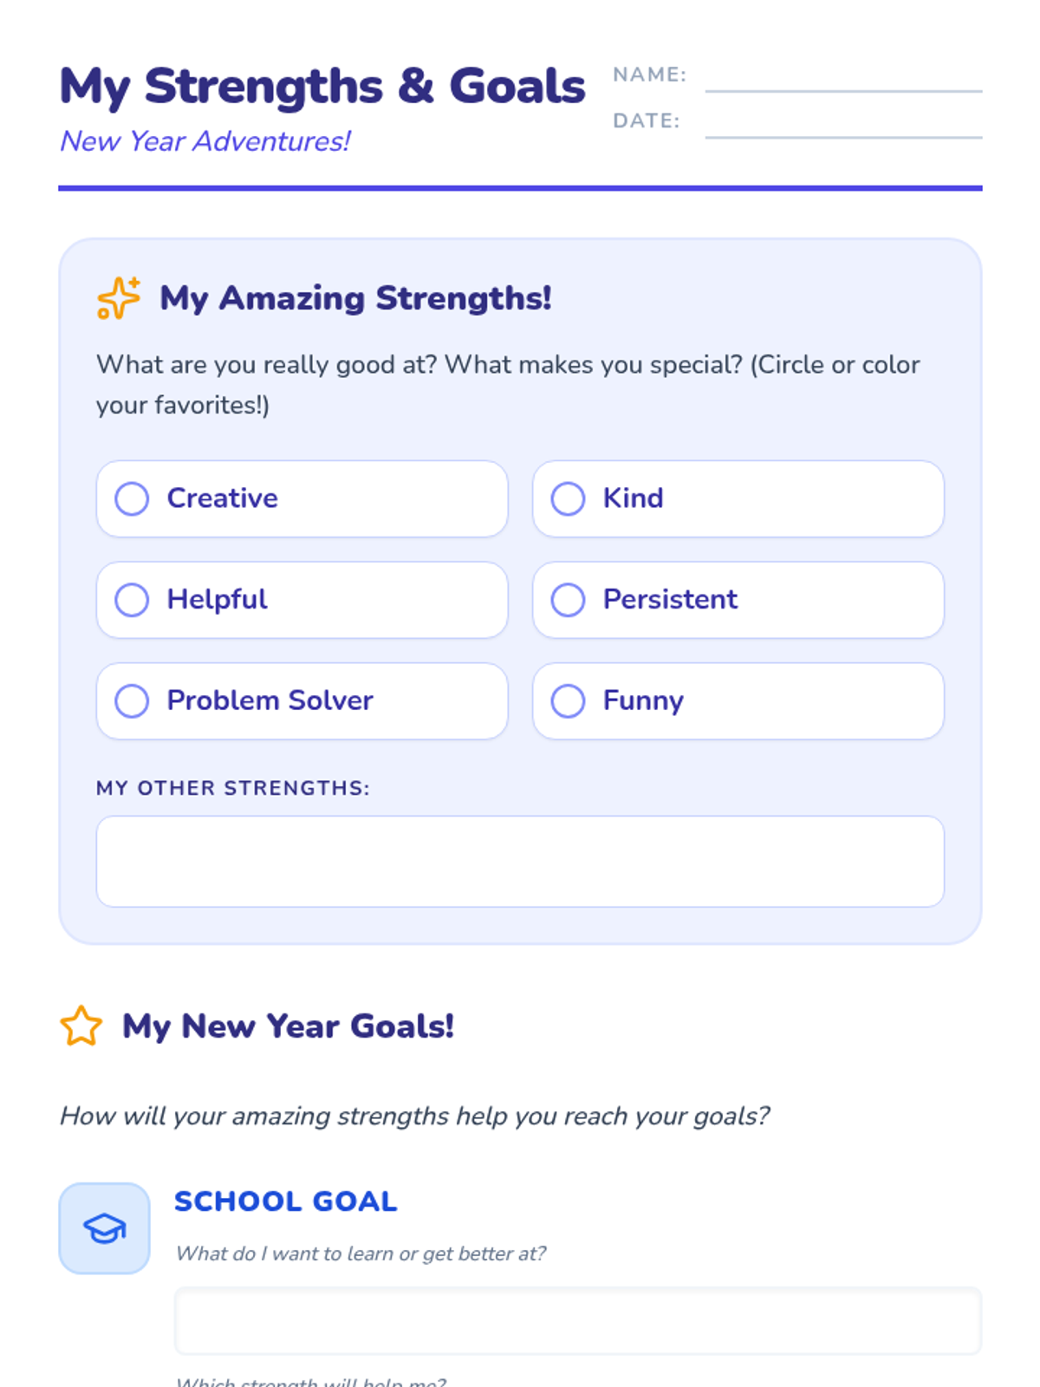
Task: Click the Name line field
Action: pos(842,78)
